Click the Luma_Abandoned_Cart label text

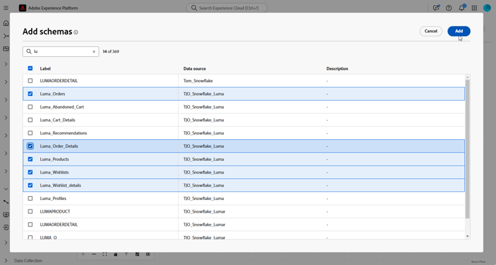point(62,107)
